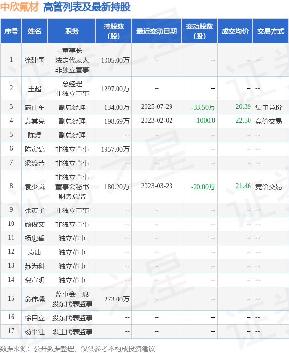The width and height of the screenshot is (289, 353).
Task: Click the 成交均价 column header
Action: point(235,31)
